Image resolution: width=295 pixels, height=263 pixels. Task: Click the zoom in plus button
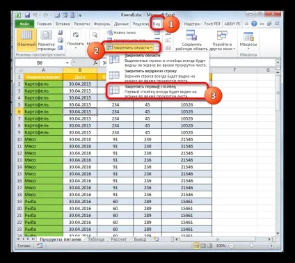click(x=271, y=246)
